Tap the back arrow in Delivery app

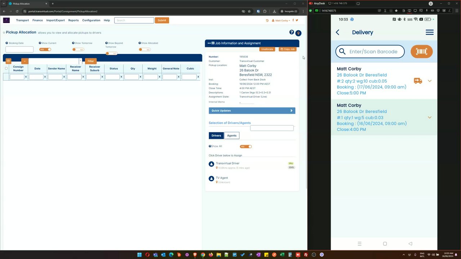pyautogui.click(x=337, y=32)
